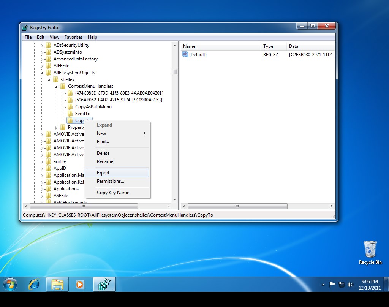Select the {C2FBB630-2971-11D1- data value
389x307 pixels.
pyautogui.click(x=312, y=55)
